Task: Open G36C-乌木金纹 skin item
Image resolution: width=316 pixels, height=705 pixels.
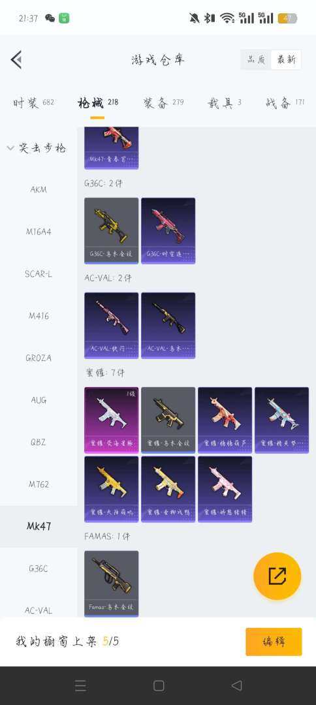Action: pos(112,230)
